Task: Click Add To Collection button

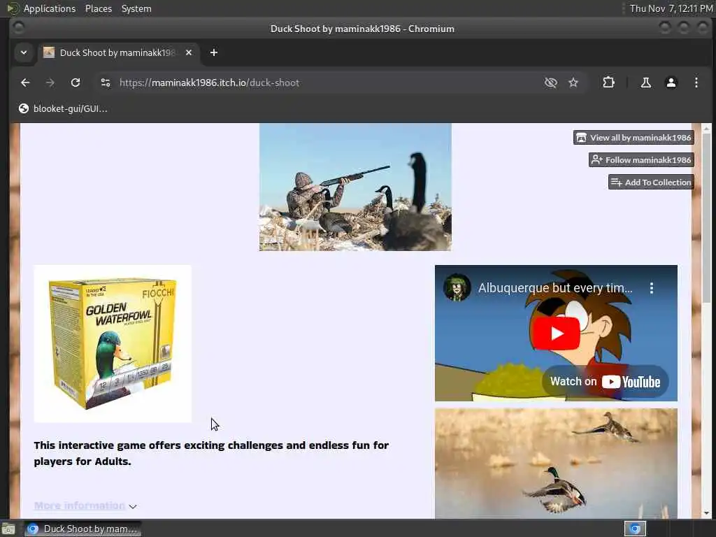Action: (x=651, y=182)
